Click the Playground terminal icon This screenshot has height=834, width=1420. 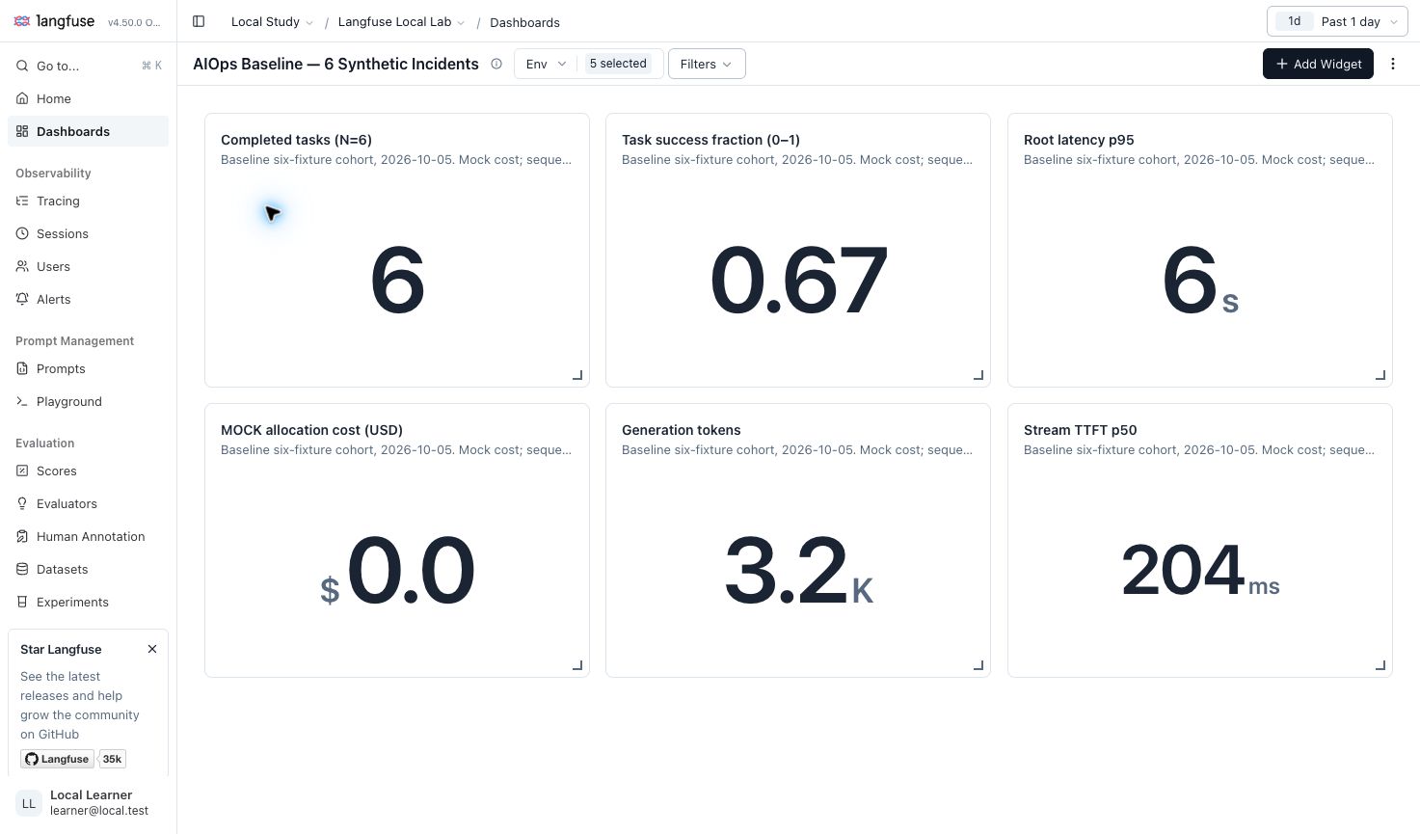(22, 401)
